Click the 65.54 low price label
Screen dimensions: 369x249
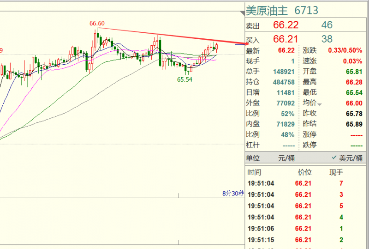(184, 80)
